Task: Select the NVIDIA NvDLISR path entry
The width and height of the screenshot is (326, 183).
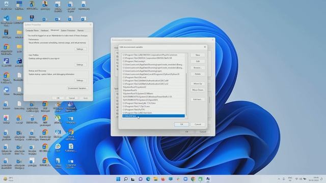Action: pos(153,58)
